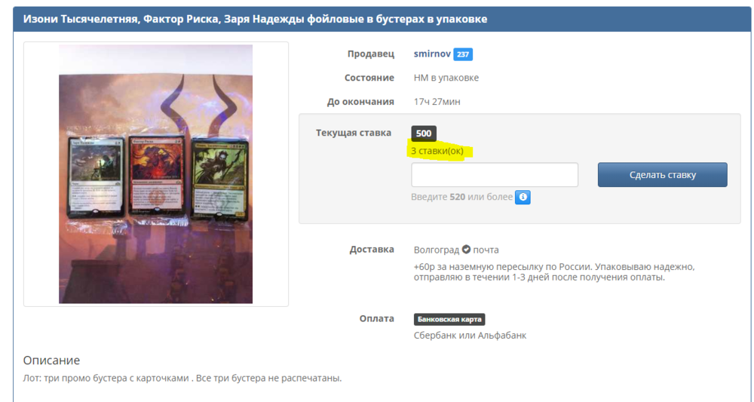Click the checkmark icon next to Волгоград
The height and width of the screenshot is (402, 754).
(466, 250)
